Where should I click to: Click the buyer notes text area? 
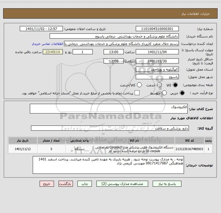[x=108, y=165]
